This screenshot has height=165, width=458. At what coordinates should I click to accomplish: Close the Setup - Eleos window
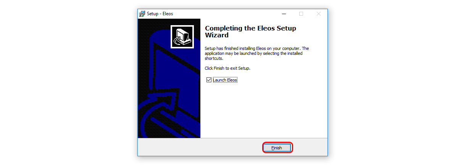coord(319,14)
